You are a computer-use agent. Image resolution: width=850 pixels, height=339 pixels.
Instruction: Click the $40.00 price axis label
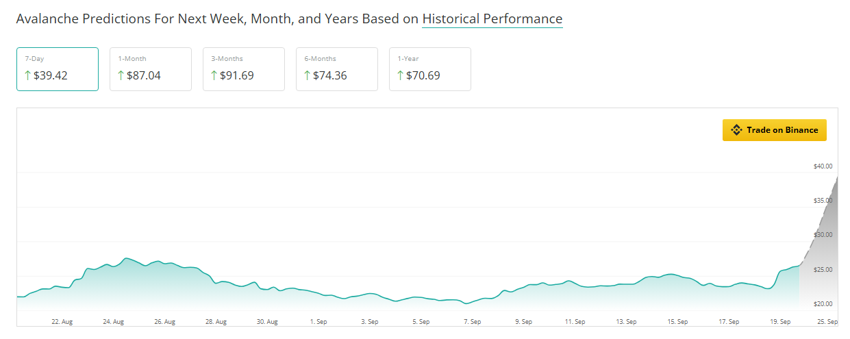[823, 166]
